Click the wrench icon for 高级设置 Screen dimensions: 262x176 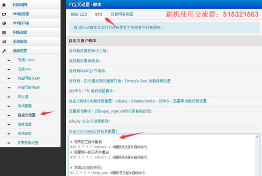click(x=4, y=51)
